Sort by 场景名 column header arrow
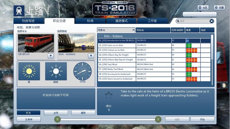 (x=133, y=30)
